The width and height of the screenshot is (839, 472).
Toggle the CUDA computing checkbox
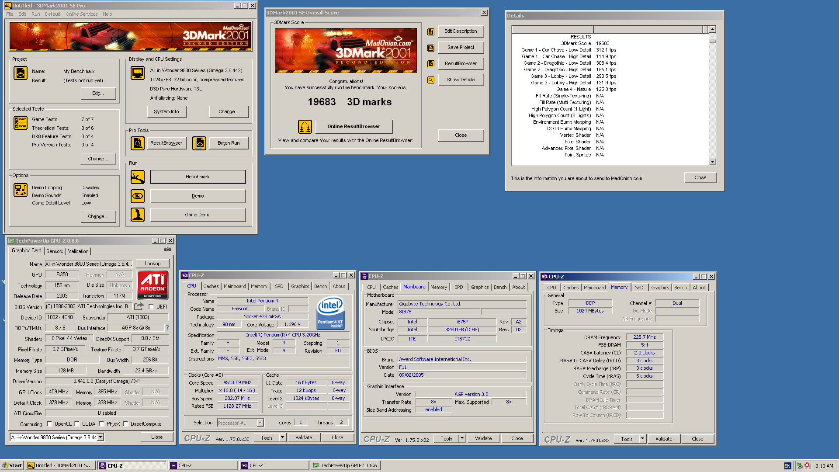pyautogui.click(x=77, y=424)
